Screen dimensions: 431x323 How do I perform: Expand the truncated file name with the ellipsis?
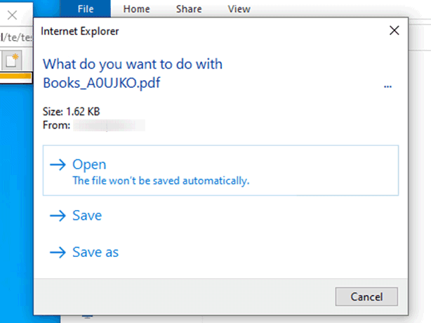coord(387,86)
